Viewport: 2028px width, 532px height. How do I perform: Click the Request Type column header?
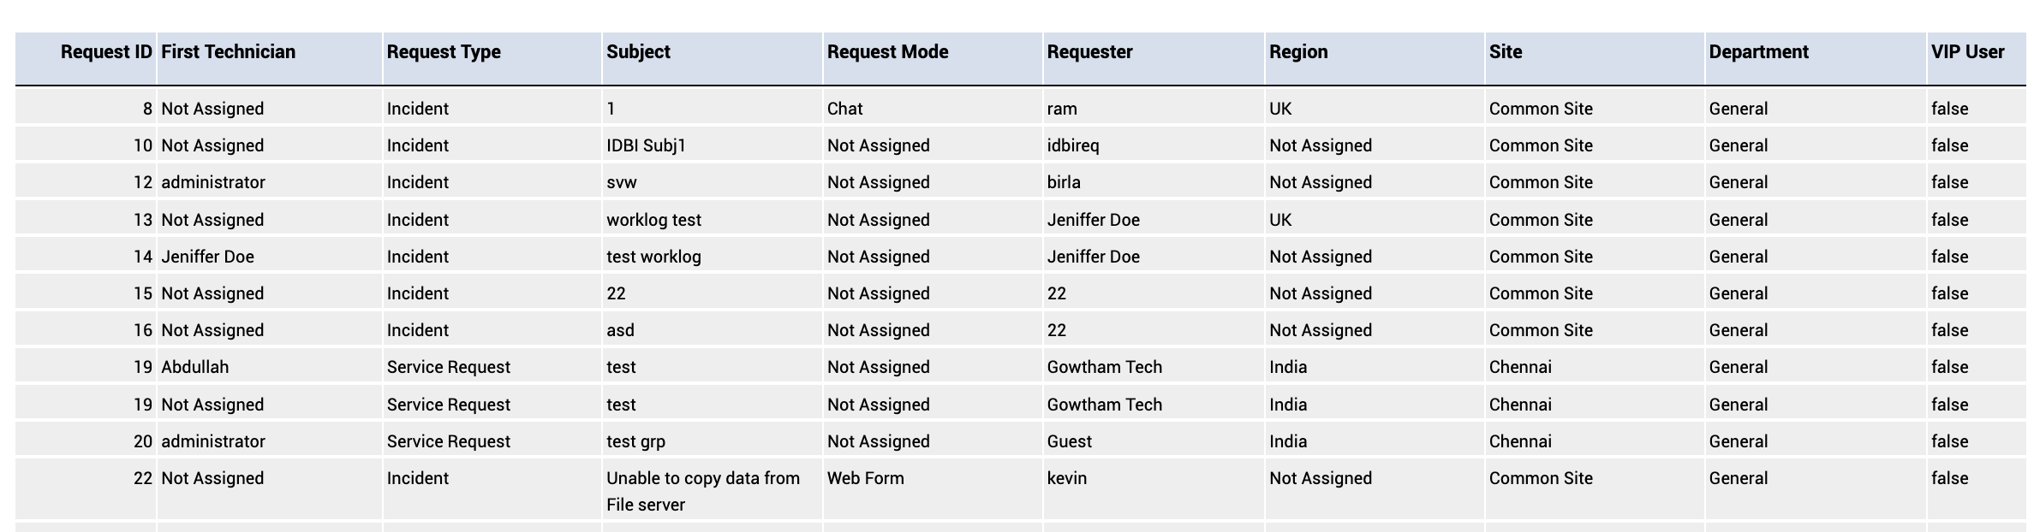[444, 52]
